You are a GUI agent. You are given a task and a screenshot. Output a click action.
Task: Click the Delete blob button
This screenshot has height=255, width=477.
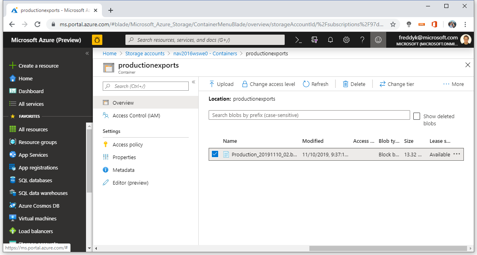354,84
